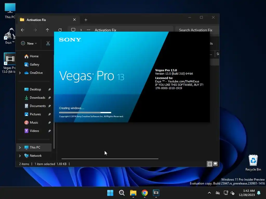Go forward in File Explorer
266x199 pixels.
pyautogui.click(x=35, y=30)
